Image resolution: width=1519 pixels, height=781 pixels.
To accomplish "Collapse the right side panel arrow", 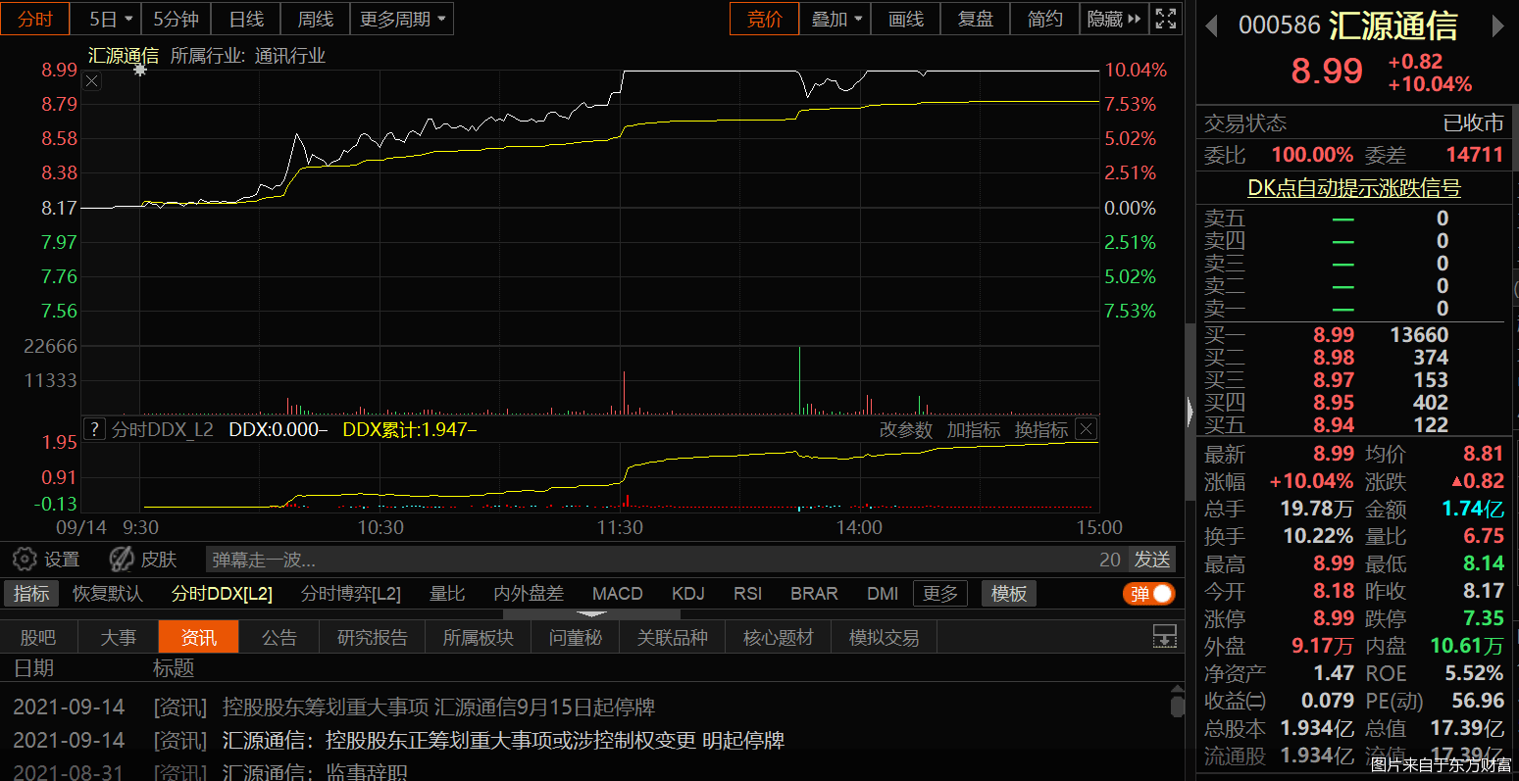I will pyautogui.click(x=1190, y=412).
